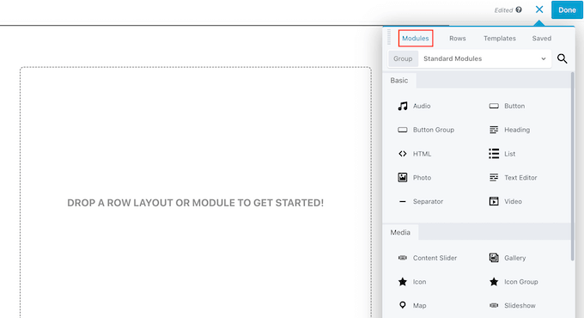The width and height of the screenshot is (584, 318).
Task: Click the Basic section header
Action: (398, 80)
